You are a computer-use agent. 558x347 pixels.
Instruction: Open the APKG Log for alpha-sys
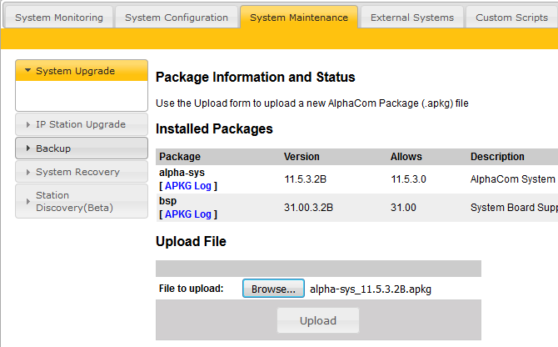[x=188, y=186]
